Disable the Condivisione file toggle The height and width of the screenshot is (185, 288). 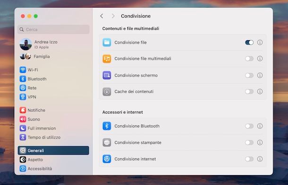(249, 42)
